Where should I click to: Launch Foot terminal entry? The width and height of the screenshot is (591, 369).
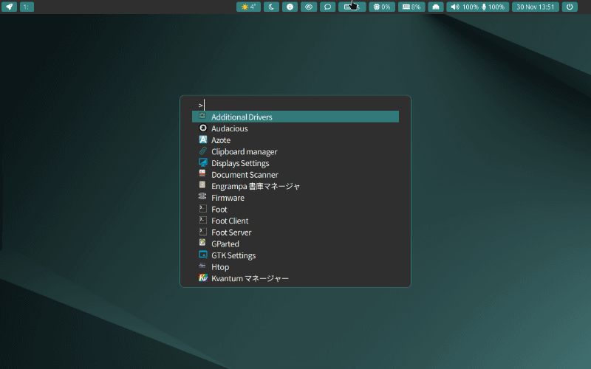pos(295,209)
